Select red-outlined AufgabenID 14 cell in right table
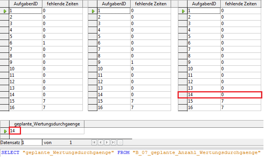This screenshot has width=265, height=157. pyautogui.click(x=203, y=95)
